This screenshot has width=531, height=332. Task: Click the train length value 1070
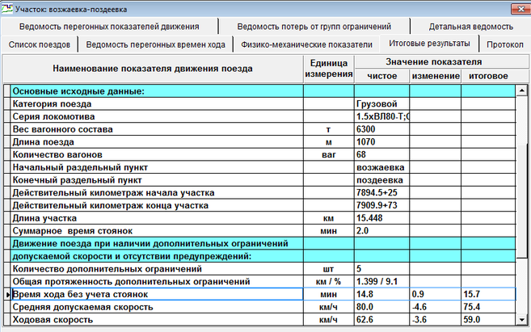click(x=366, y=142)
